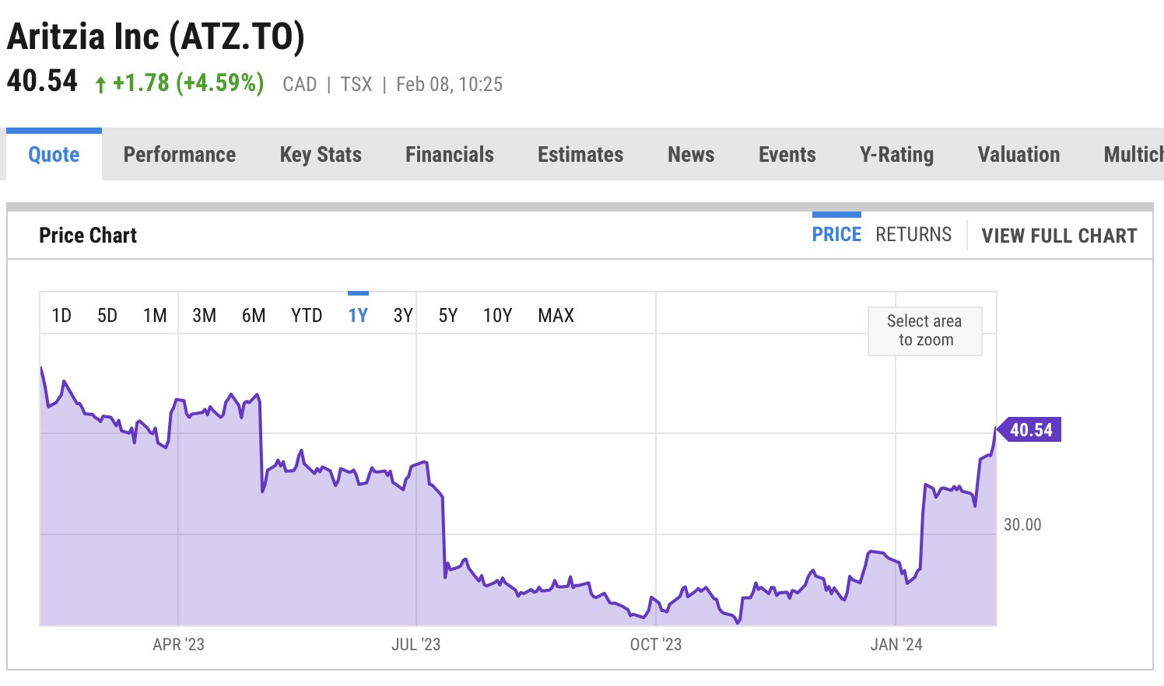Click the JUL '23 axis label
The height and width of the screenshot is (686, 1164).
pos(416,645)
